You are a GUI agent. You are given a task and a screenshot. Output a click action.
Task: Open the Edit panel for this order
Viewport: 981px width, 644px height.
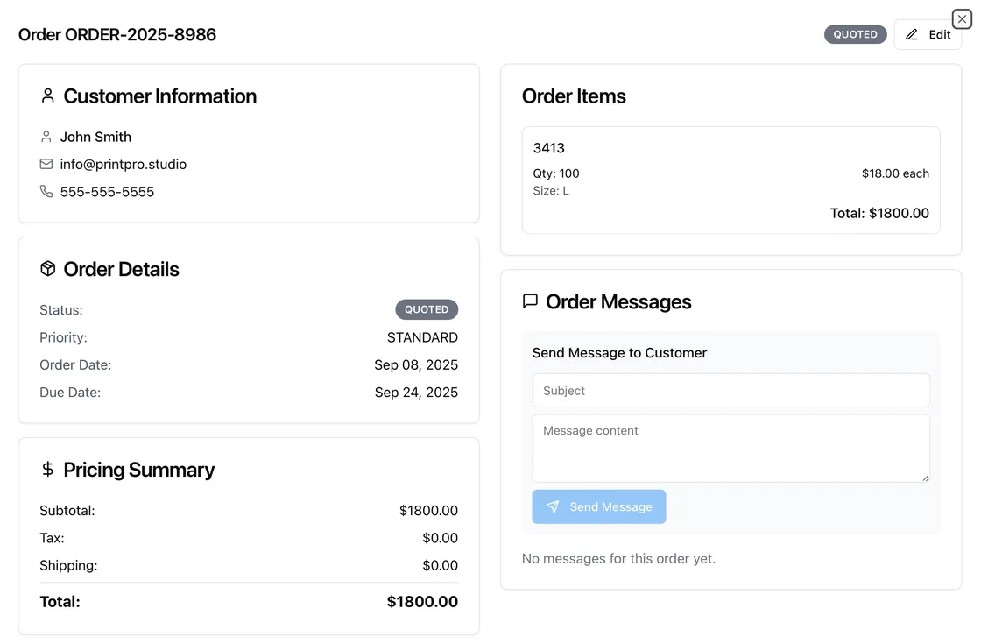[x=928, y=34]
